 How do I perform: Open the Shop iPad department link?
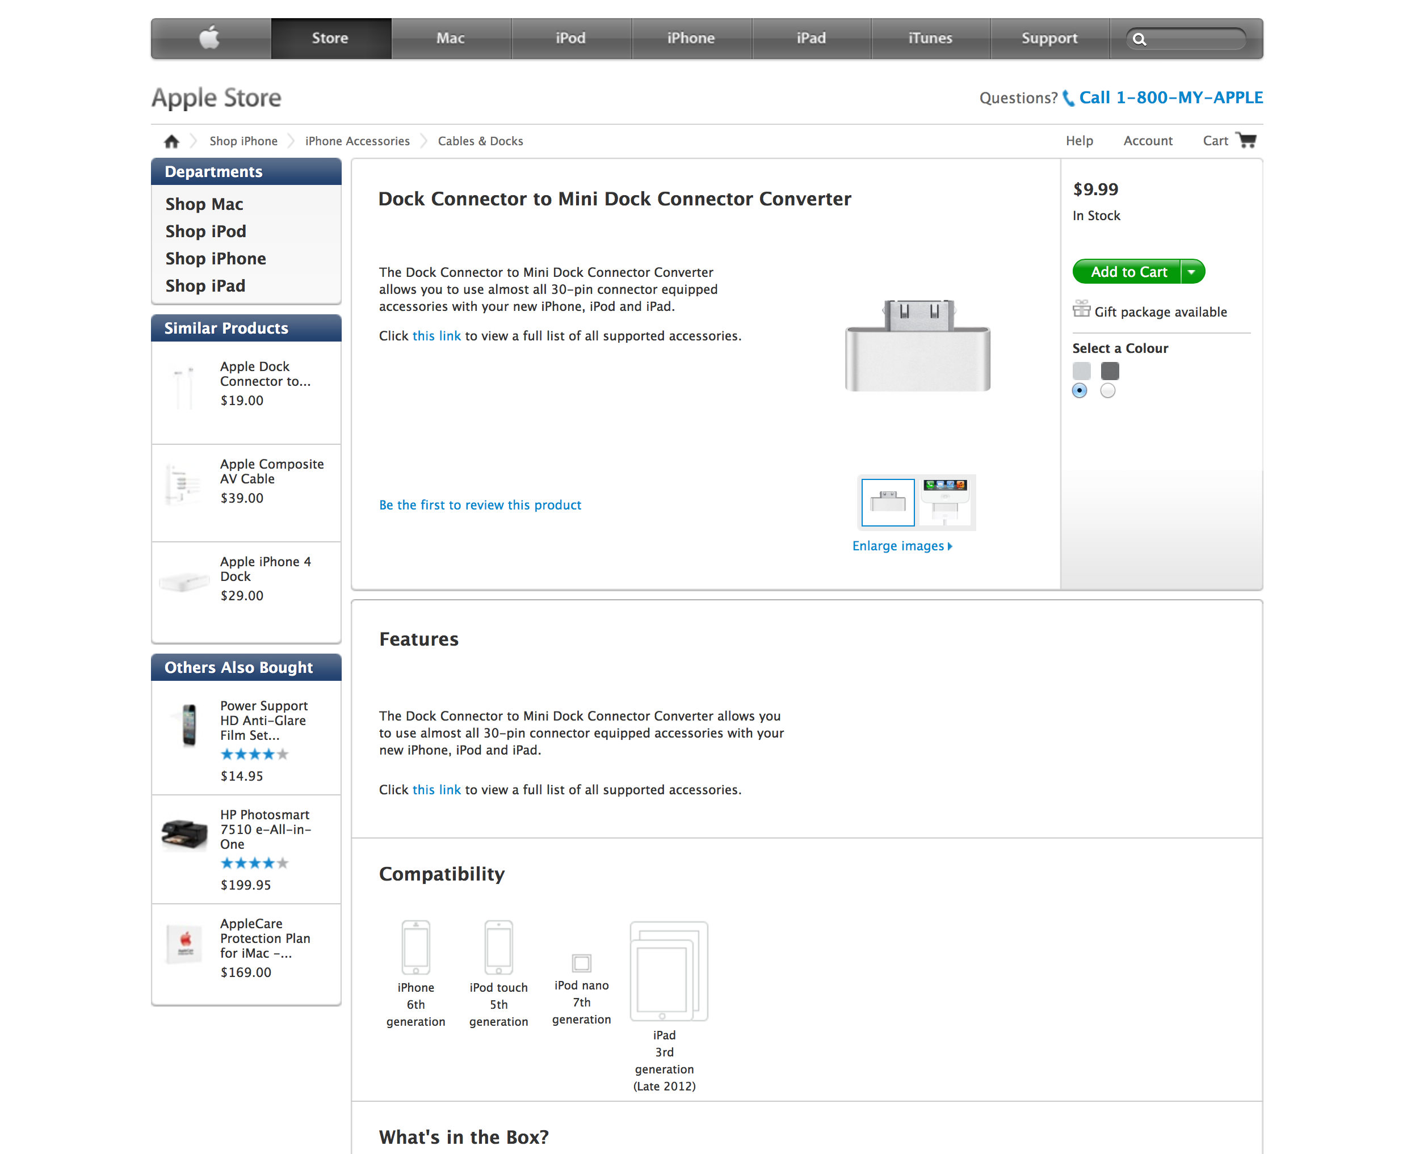tap(205, 286)
